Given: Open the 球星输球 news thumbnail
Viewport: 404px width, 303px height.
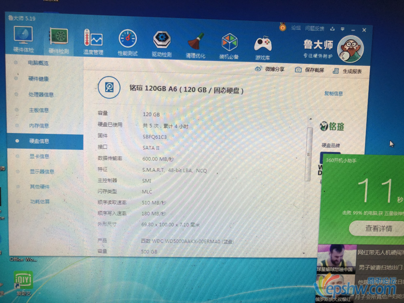Looking at the screenshot, I should pos(336,258).
